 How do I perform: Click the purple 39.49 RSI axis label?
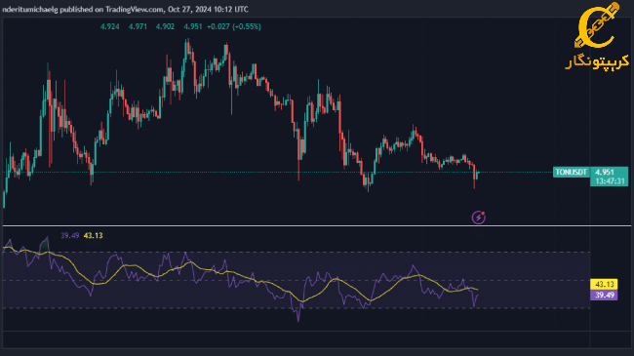(604, 295)
